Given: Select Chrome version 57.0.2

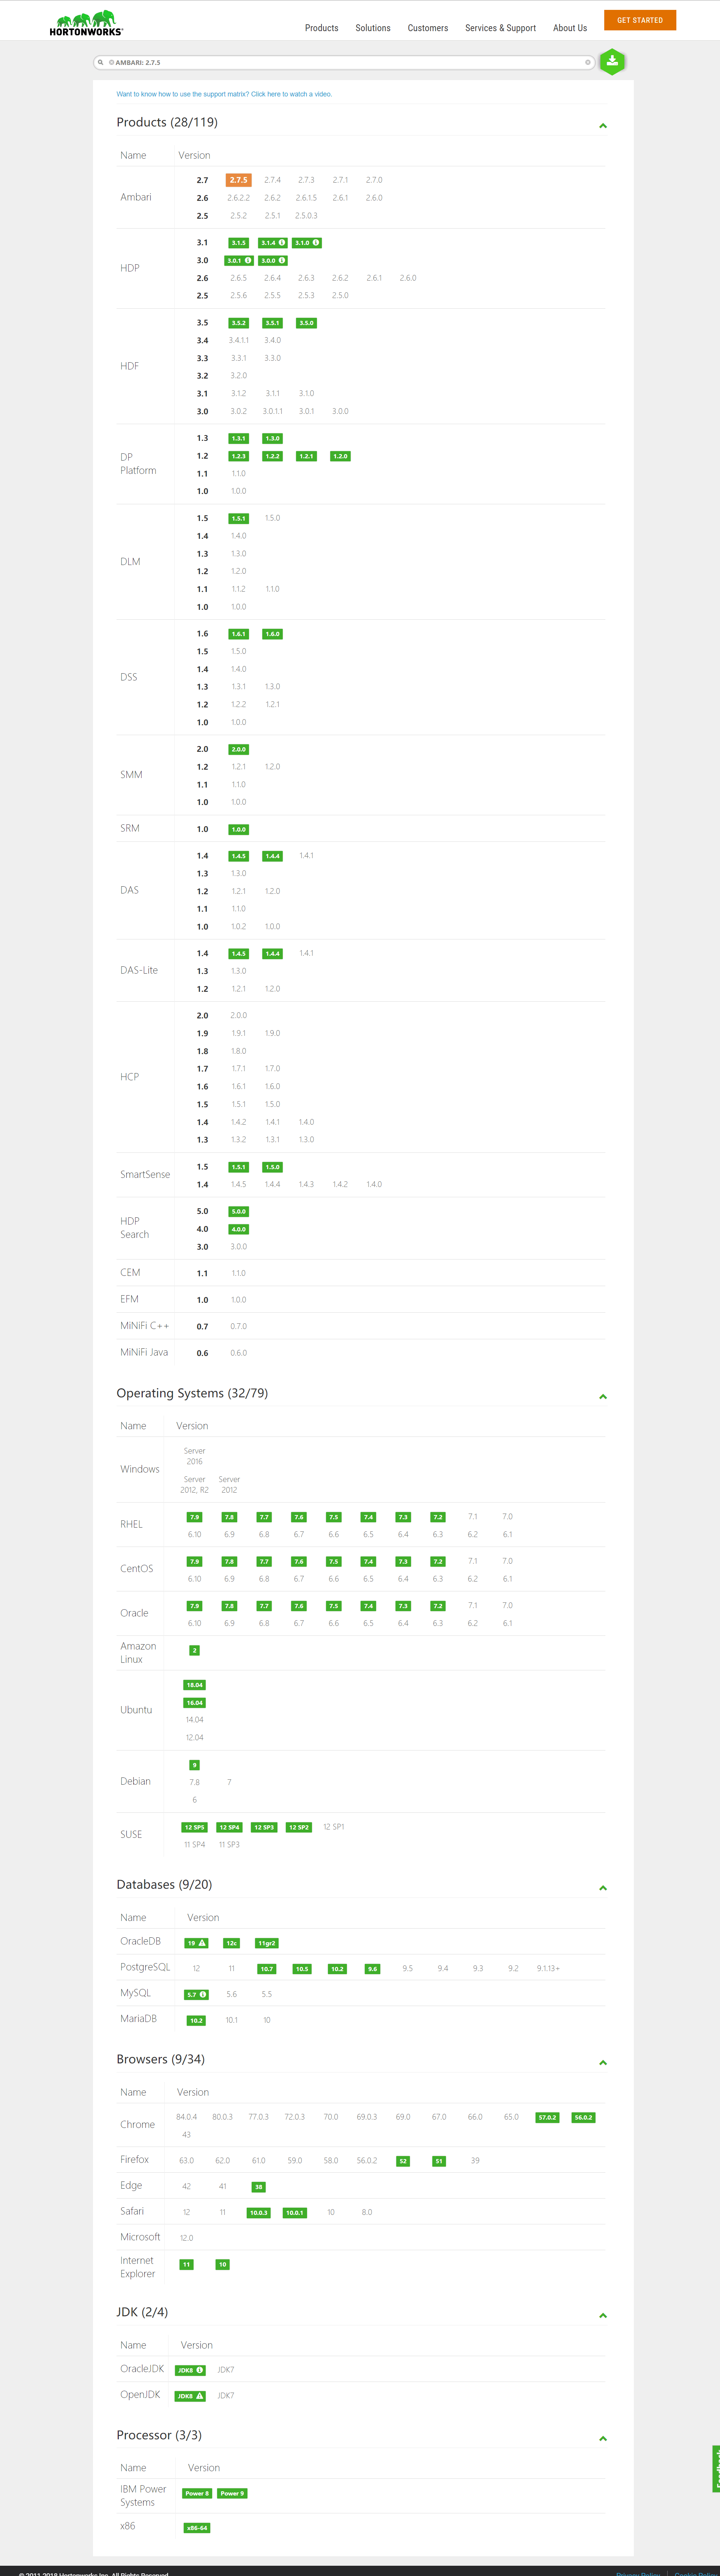Looking at the screenshot, I should [x=547, y=2117].
